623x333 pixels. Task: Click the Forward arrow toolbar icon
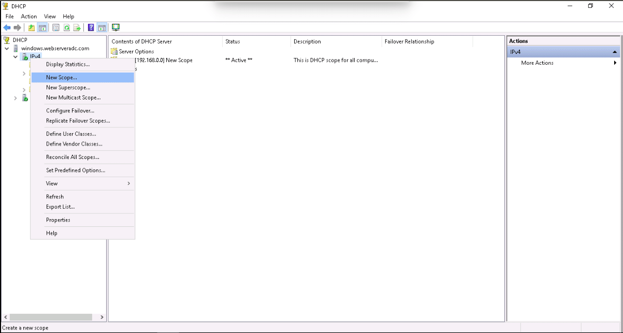(18, 27)
